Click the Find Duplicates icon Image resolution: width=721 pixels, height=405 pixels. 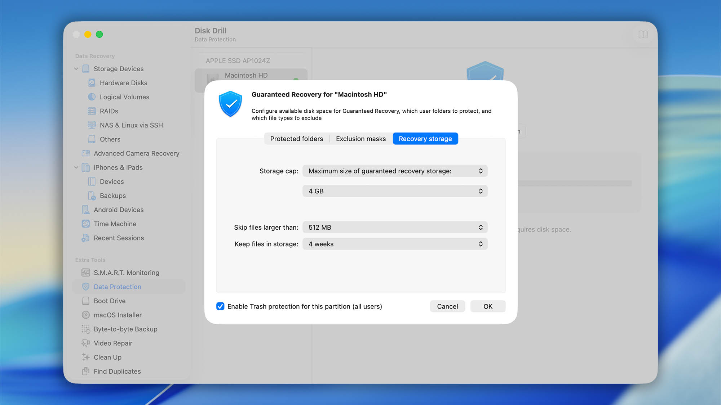pos(86,371)
